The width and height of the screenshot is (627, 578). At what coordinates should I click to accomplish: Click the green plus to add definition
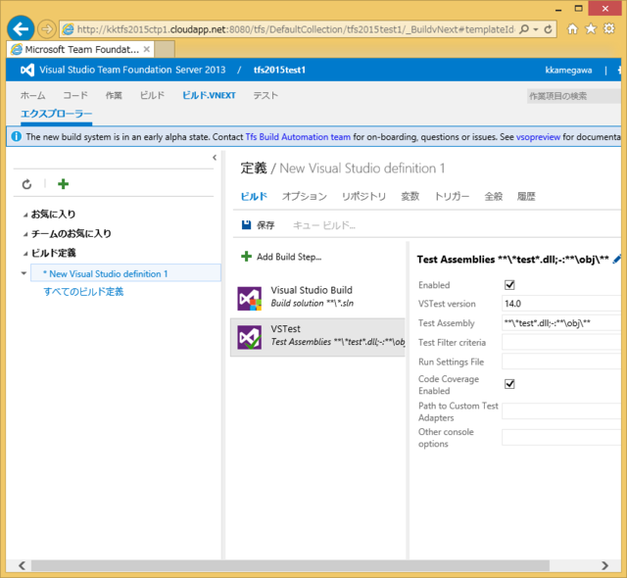tap(63, 184)
